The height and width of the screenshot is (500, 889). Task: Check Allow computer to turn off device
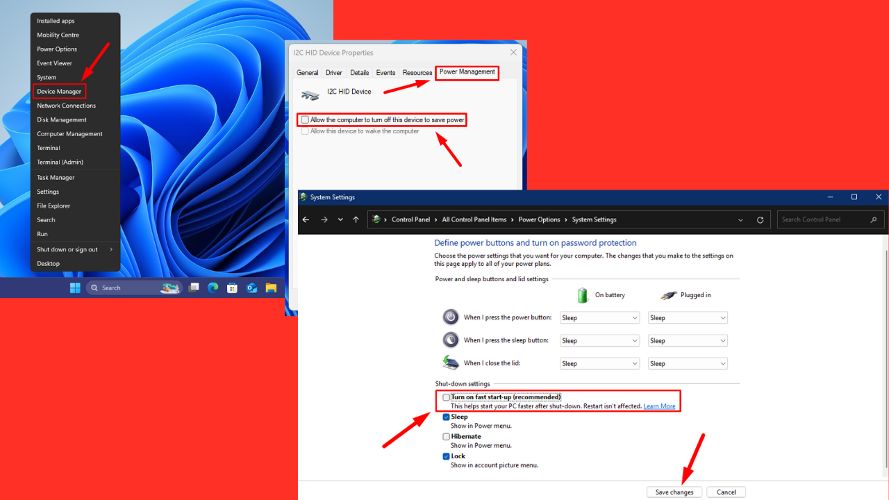click(305, 120)
